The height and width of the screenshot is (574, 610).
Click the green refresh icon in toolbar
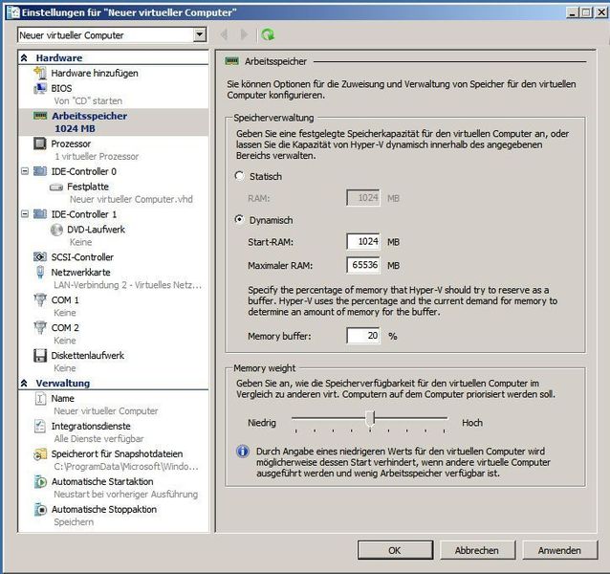(x=268, y=35)
